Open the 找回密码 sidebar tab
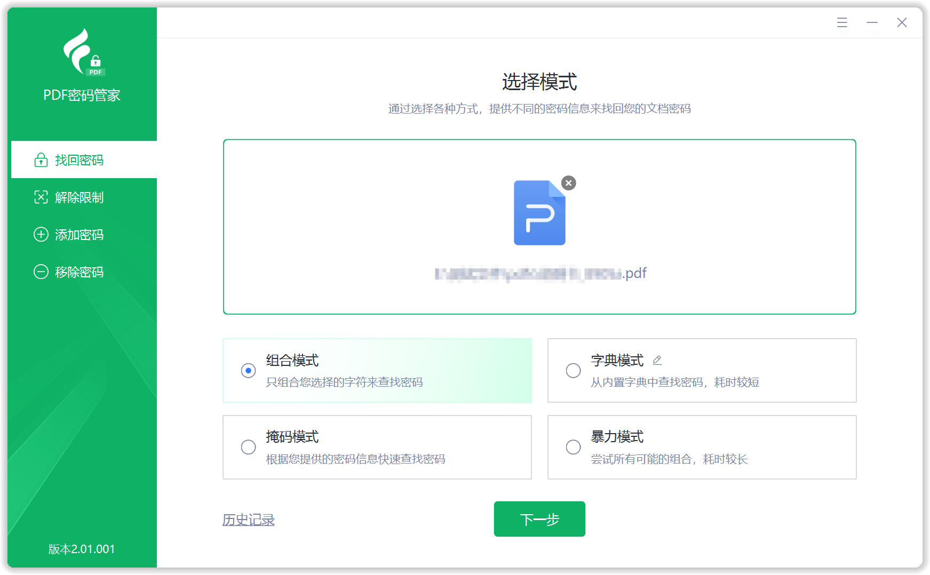The width and height of the screenshot is (930, 575). coord(84,159)
